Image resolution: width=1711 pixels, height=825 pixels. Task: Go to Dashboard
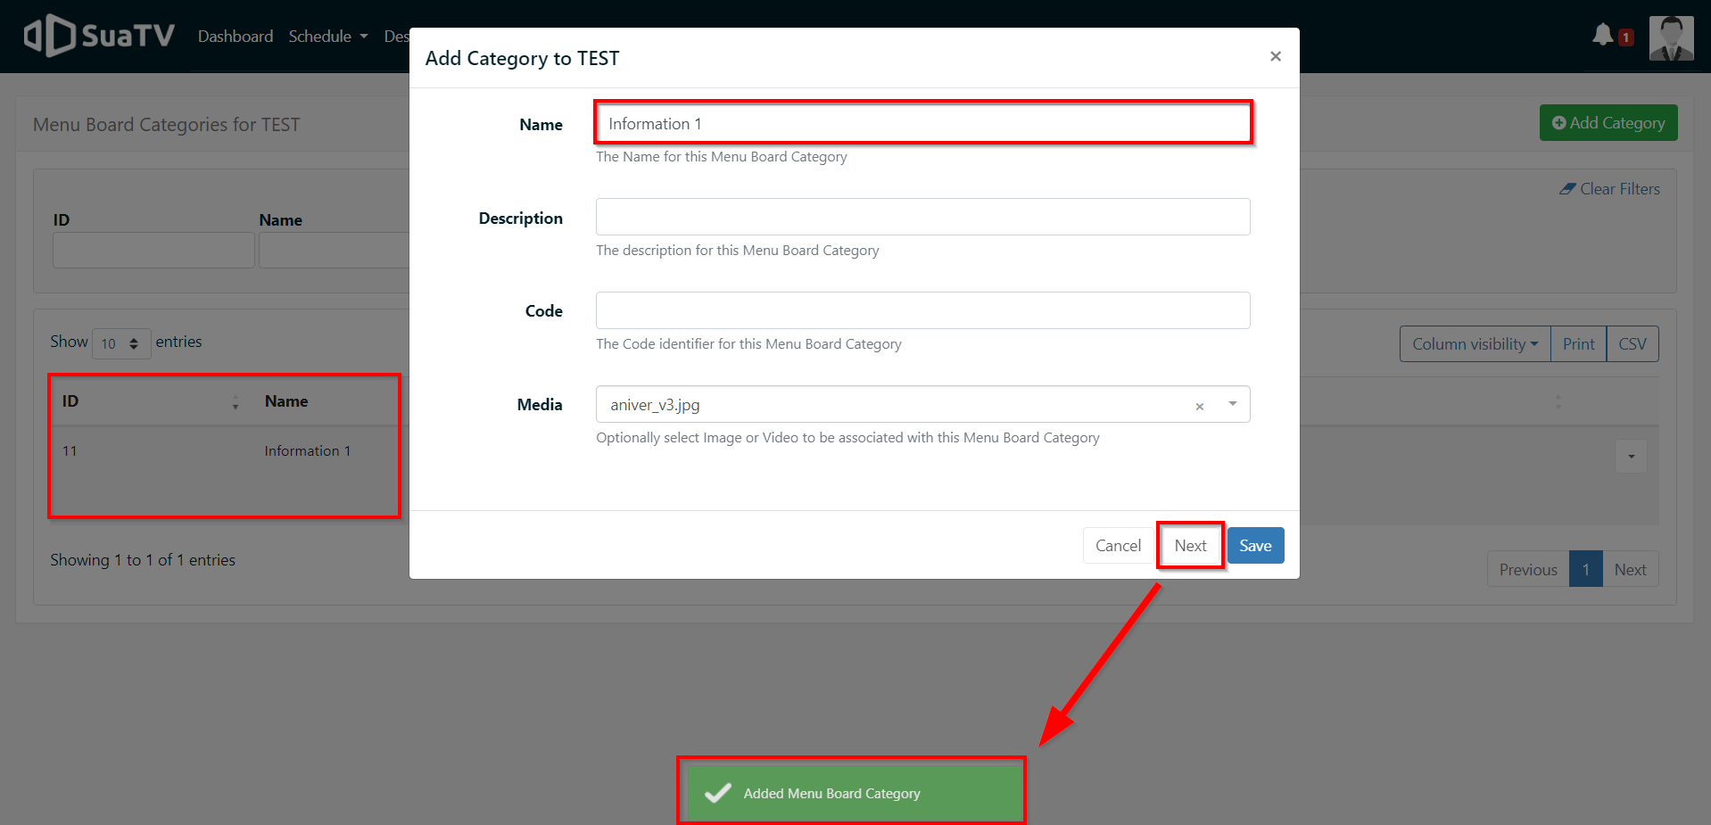pyautogui.click(x=236, y=37)
